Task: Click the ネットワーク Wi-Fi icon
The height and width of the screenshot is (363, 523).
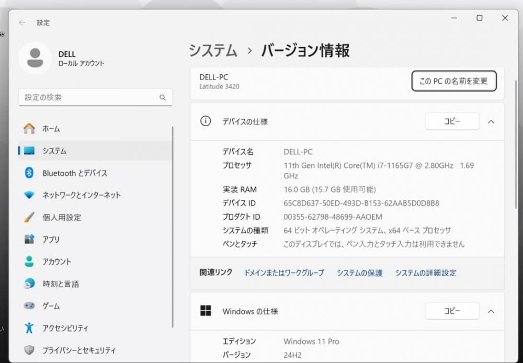Action: tap(29, 195)
